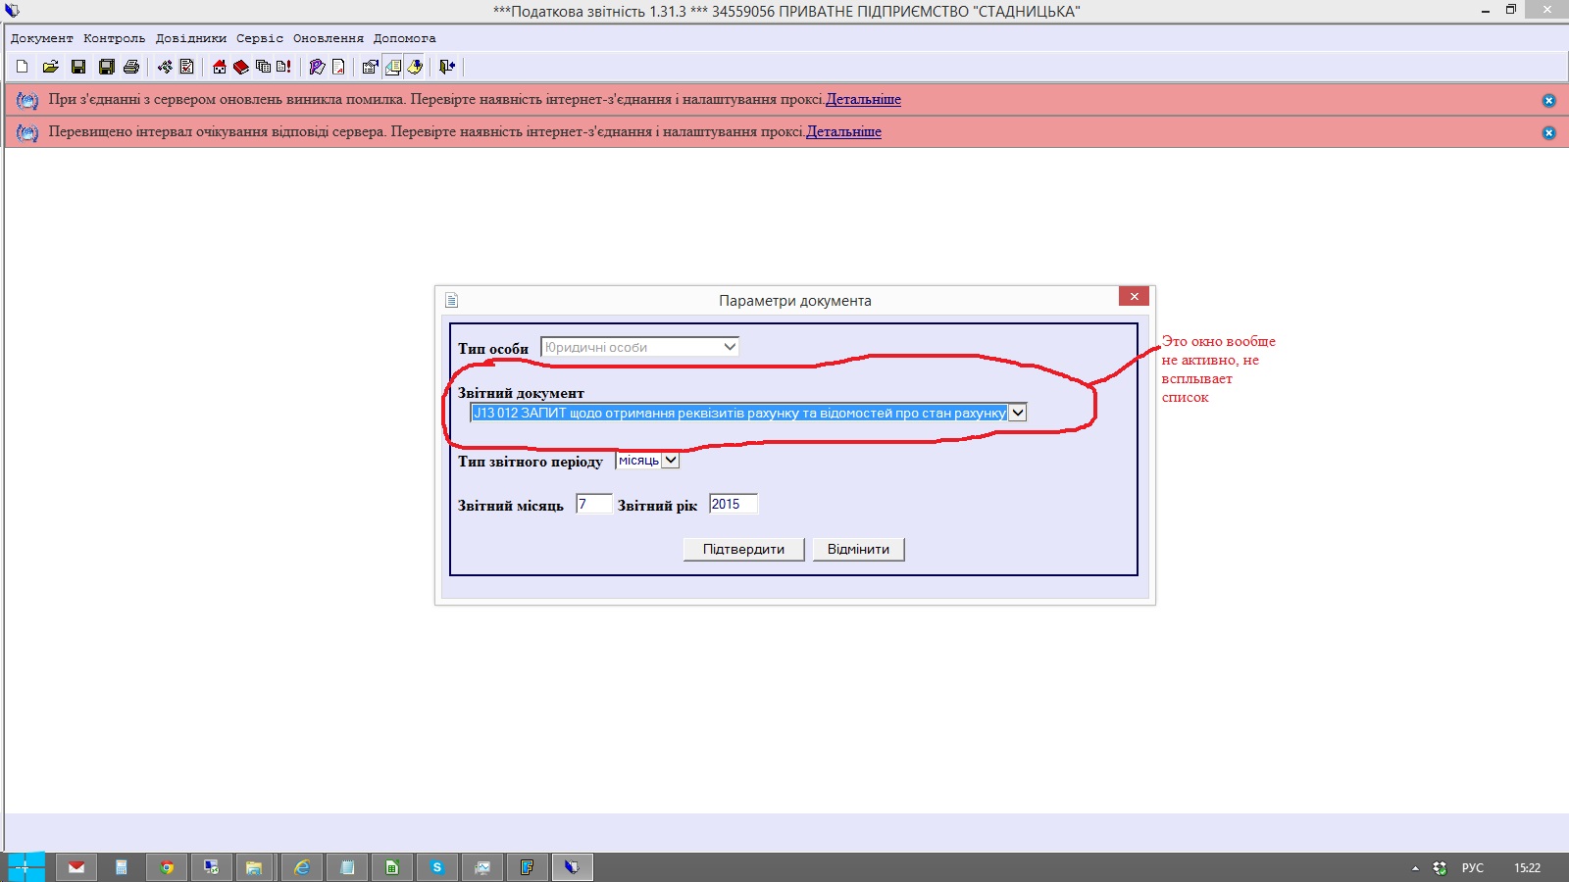Click the yellow pinned note toolbar icon
The width and height of the screenshot is (1569, 882).
tap(415, 67)
